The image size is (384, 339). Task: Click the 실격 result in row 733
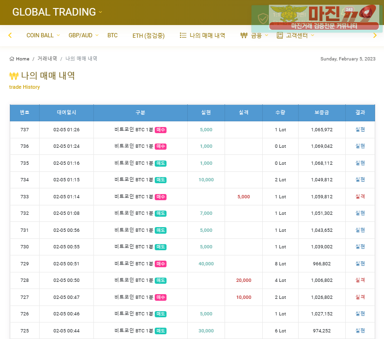click(360, 196)
